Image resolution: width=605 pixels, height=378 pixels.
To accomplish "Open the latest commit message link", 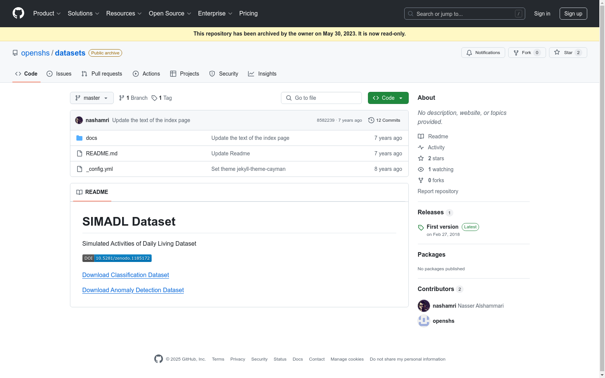I will [151, 120].
